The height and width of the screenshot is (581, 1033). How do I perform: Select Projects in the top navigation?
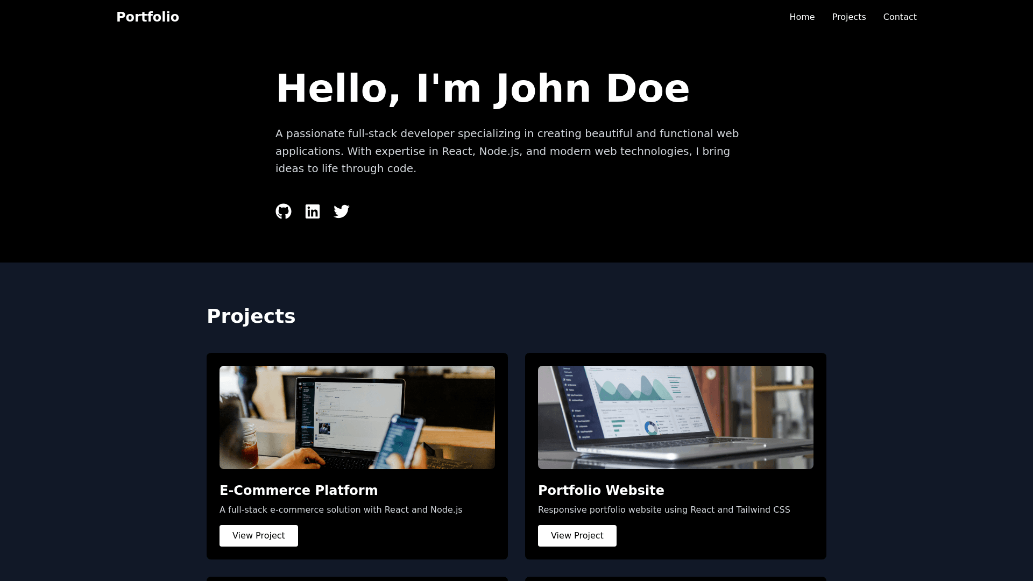pos(848,17)
